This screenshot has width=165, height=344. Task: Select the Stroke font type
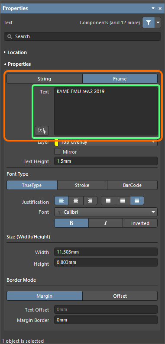coord(82,185)
